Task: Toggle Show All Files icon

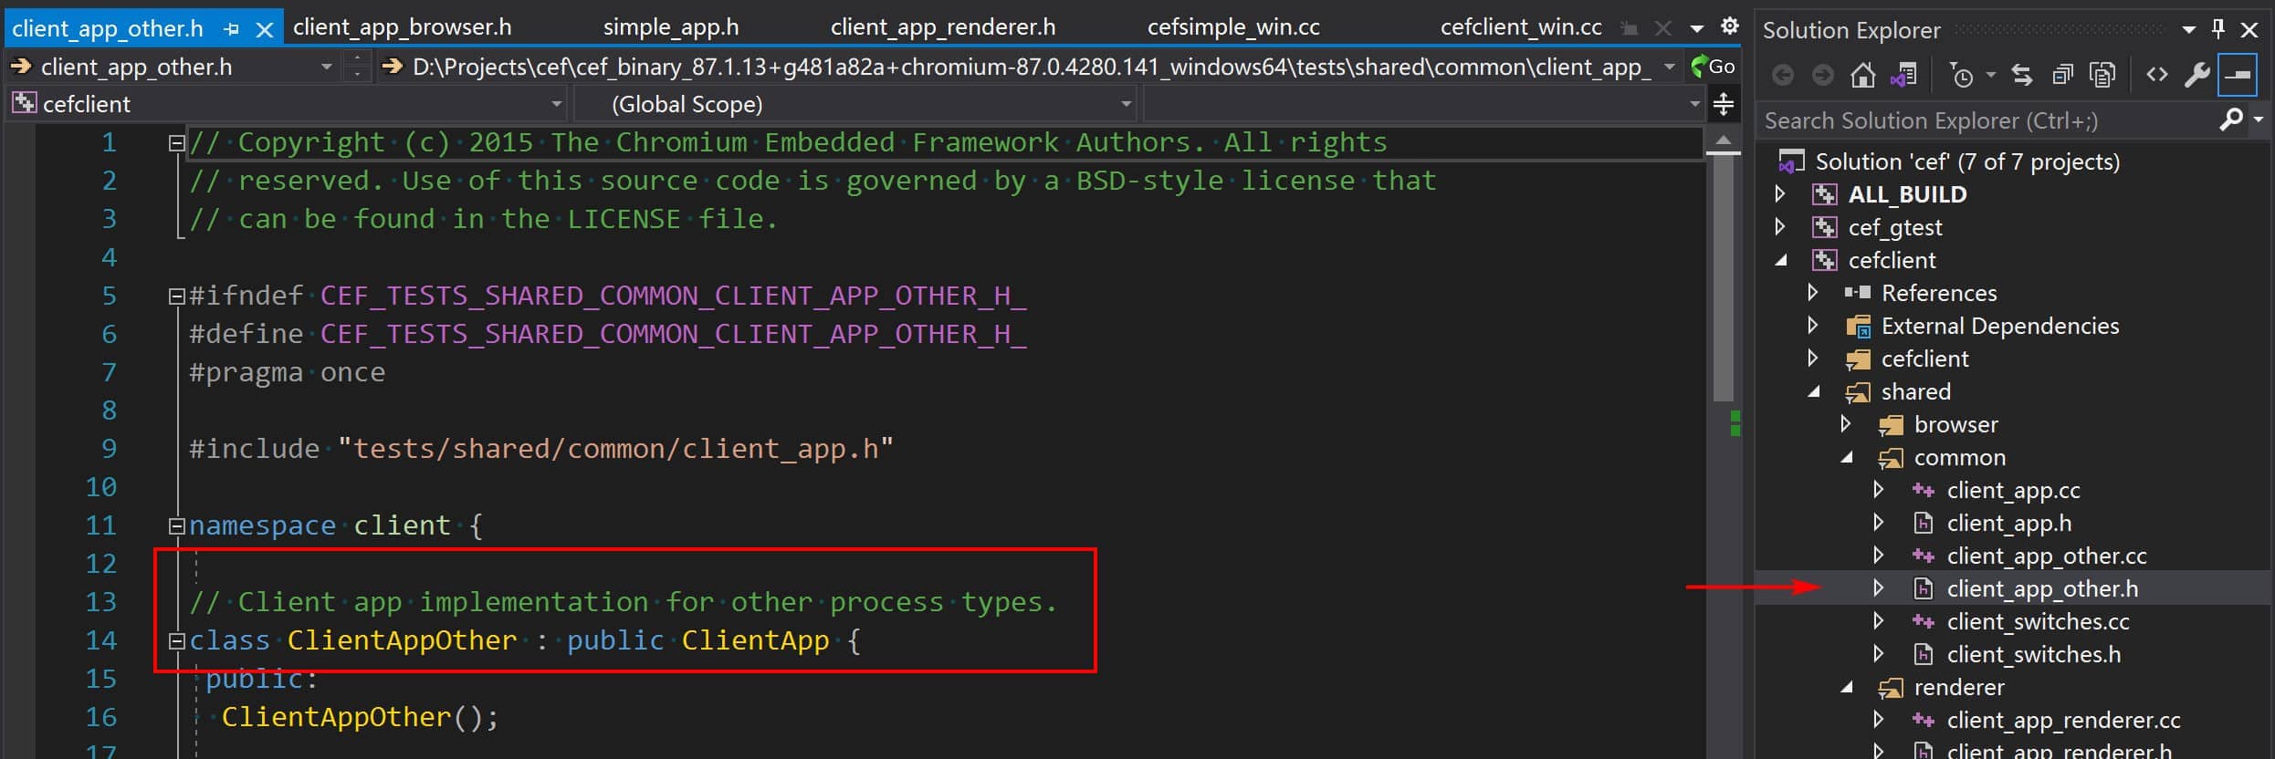Action: pos(2102,75)
